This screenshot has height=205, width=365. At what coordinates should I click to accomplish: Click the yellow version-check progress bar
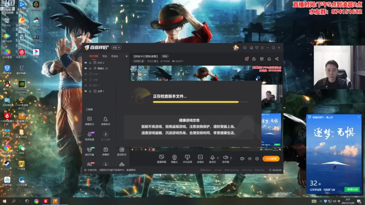(x=200, y=102)
